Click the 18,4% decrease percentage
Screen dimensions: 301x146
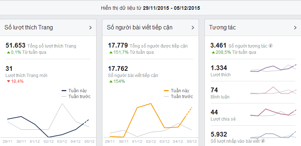(17, 81)
